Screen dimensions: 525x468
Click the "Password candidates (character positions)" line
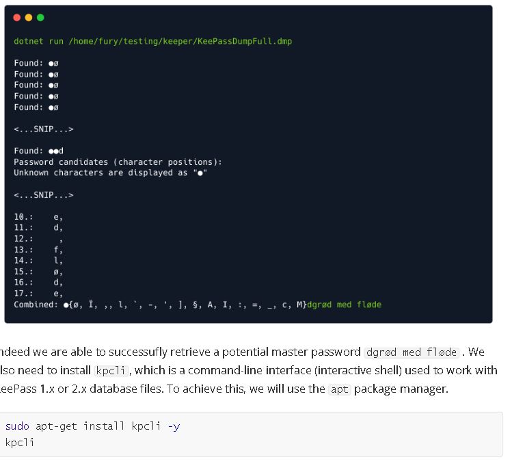(118, 162)
